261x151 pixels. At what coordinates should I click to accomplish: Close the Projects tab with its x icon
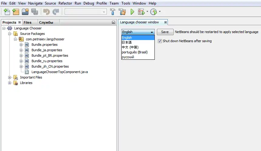click(20, 22)
